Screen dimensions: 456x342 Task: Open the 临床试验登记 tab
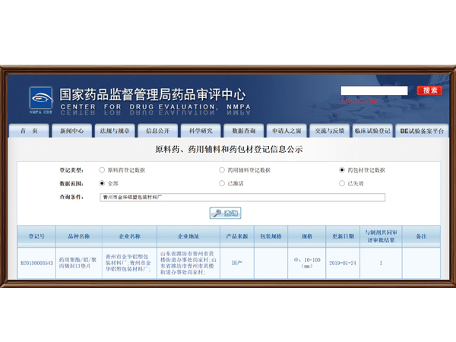click(x=372, y=131)
